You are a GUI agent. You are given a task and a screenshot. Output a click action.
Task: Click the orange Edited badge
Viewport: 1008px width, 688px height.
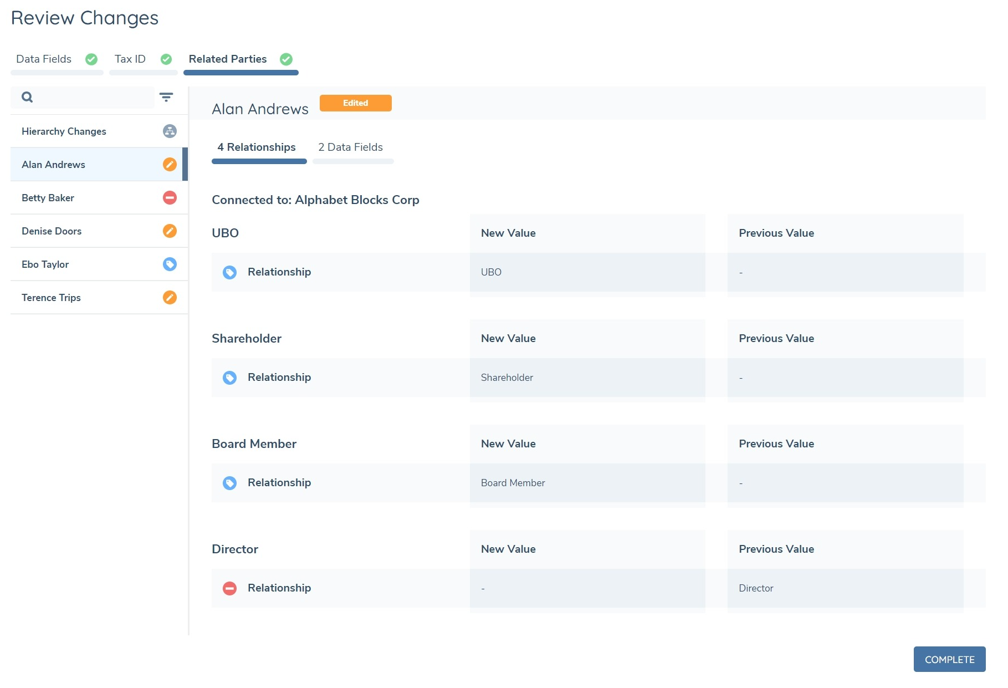355,103
